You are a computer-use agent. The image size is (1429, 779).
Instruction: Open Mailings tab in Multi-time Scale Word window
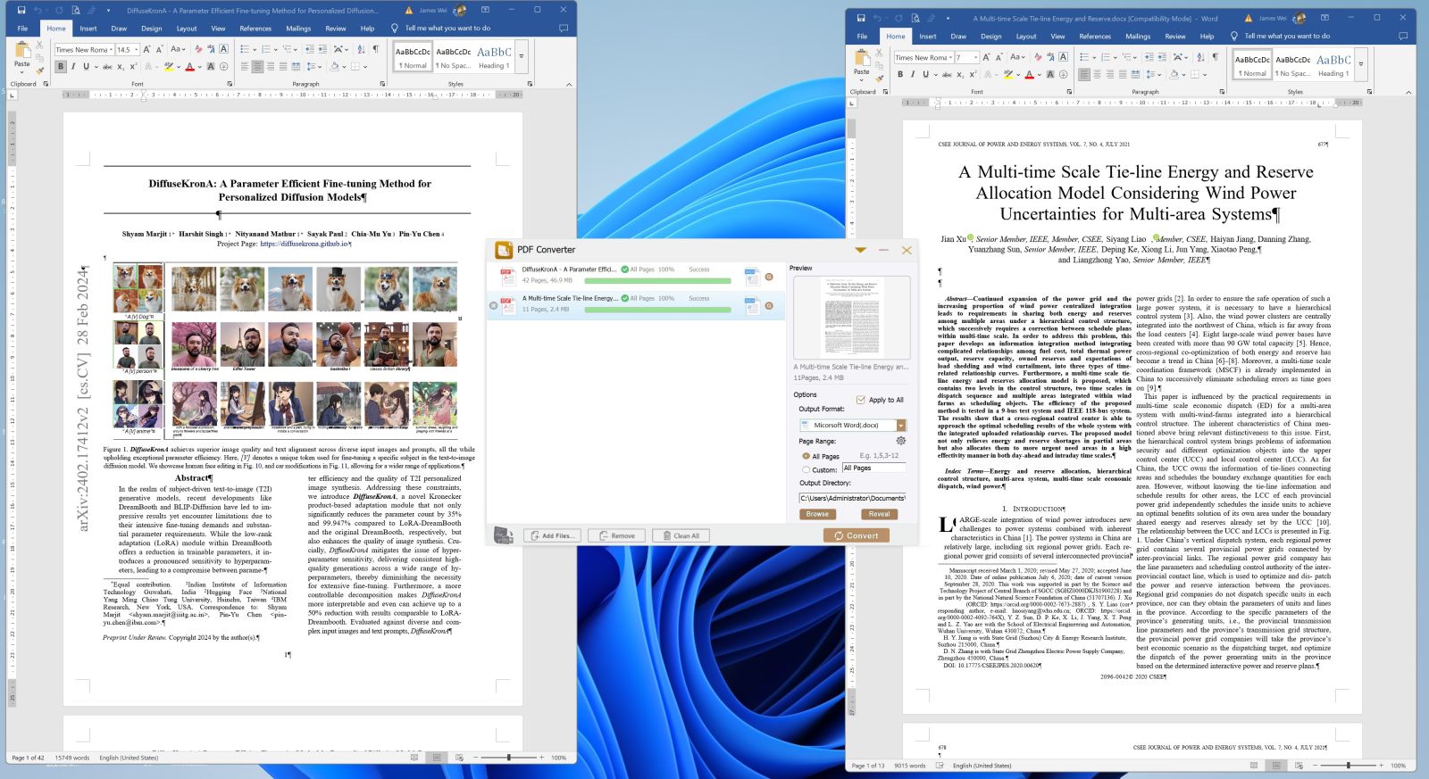coord(1138,37)
